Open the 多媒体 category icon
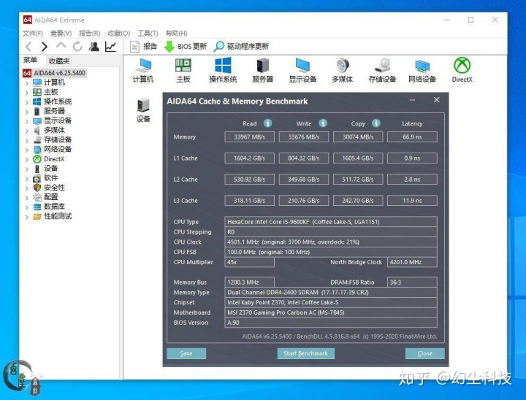Screen dimensions: 526x400 click(342, 70)
